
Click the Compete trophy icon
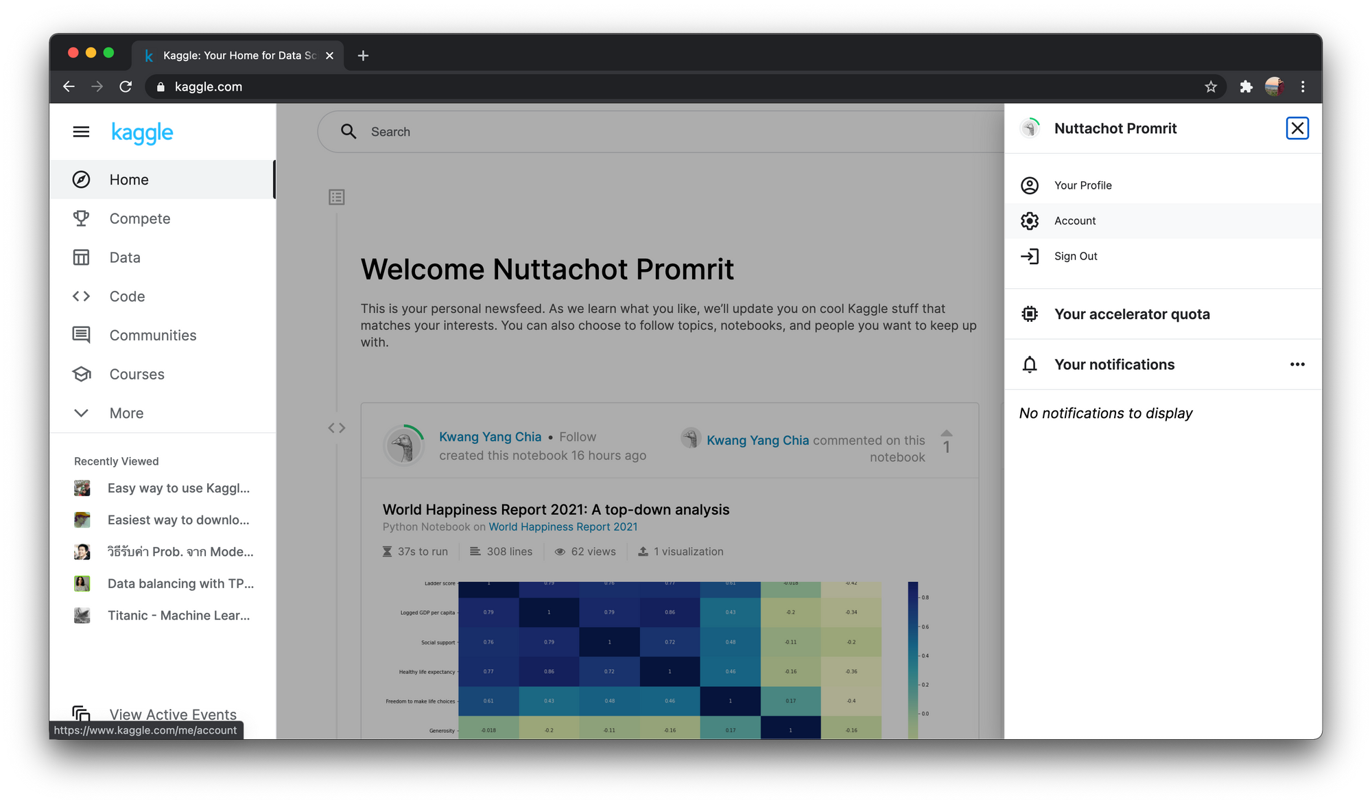click(81, 218)
